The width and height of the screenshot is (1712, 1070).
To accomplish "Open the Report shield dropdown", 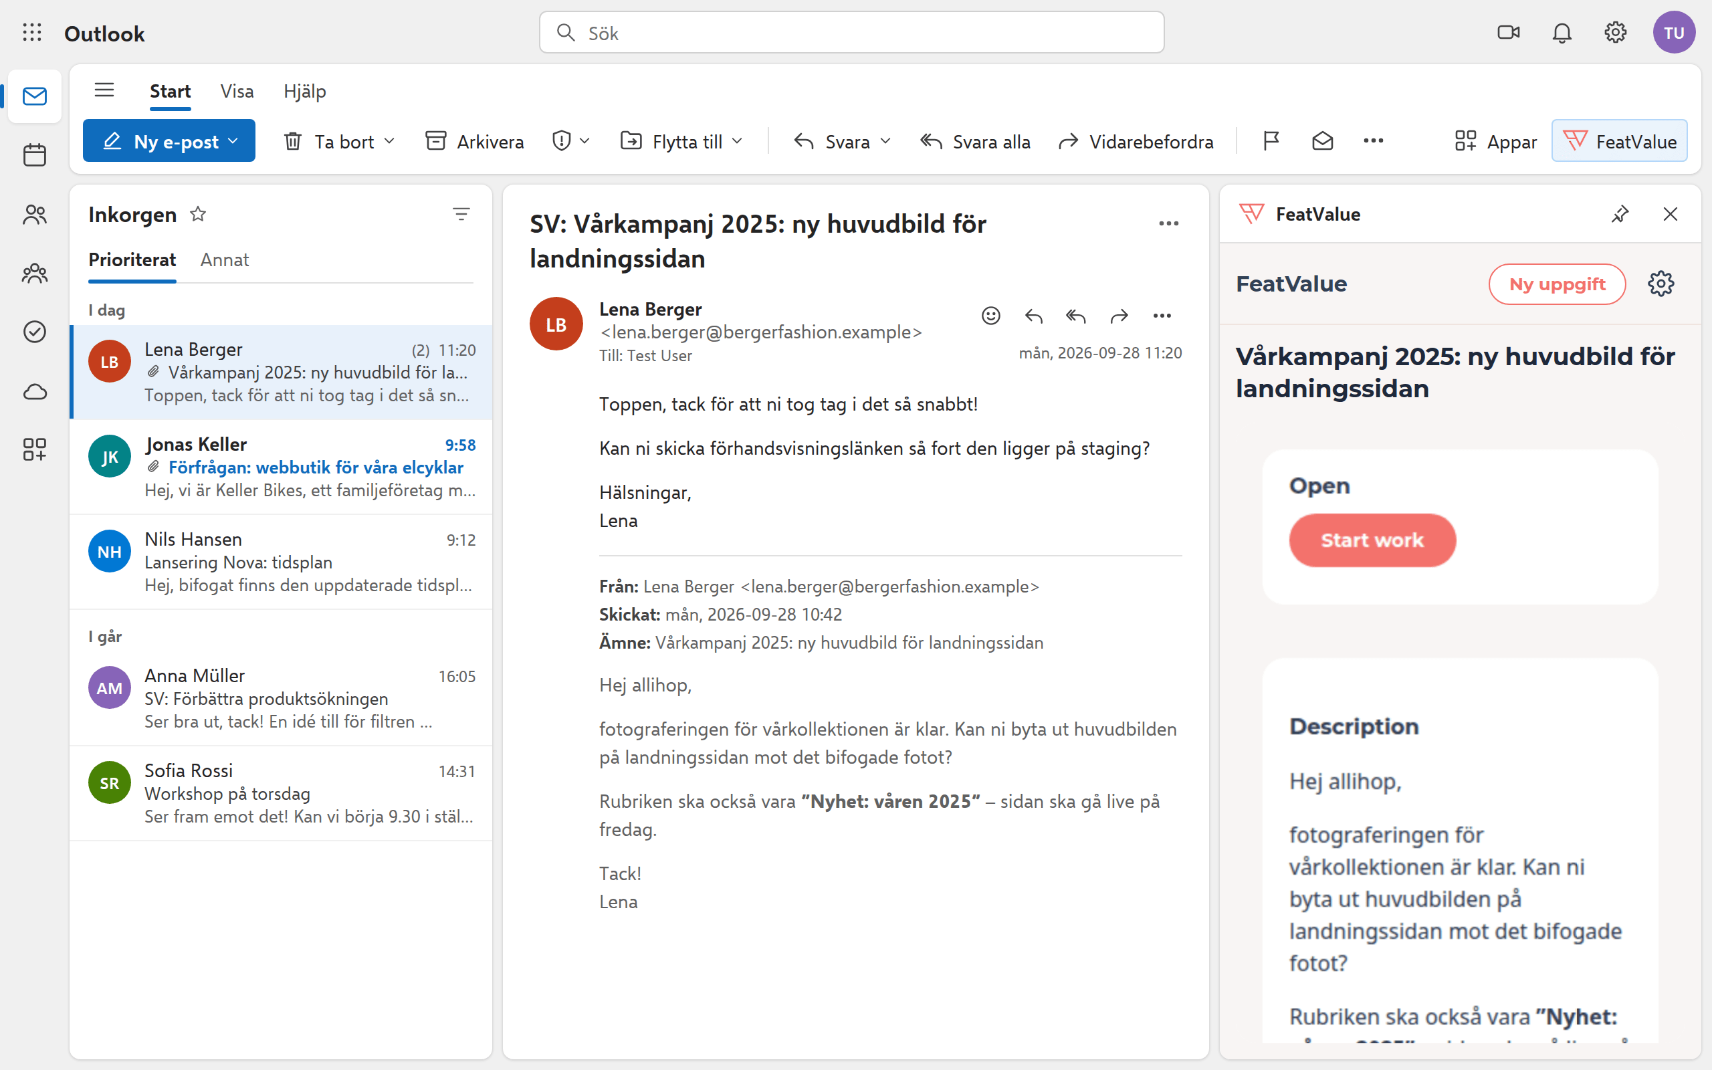I will [571, 141].
